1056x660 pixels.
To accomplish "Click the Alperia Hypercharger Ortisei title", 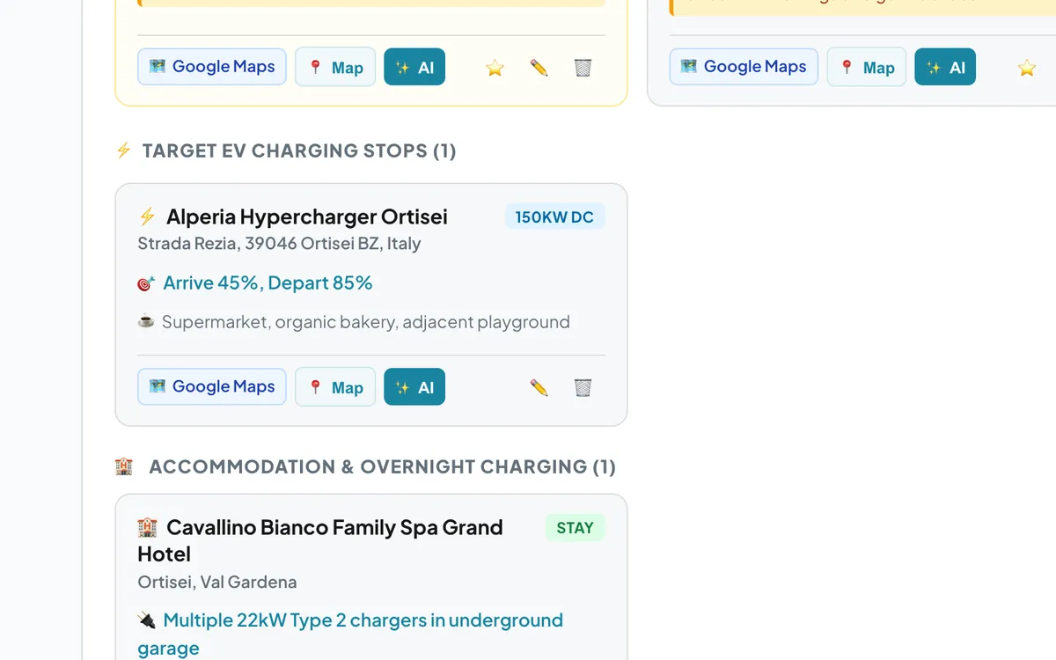I will pos(307,216).
